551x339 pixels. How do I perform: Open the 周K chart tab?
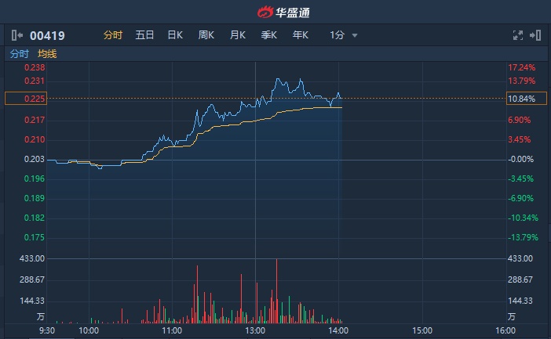[206, 35]
